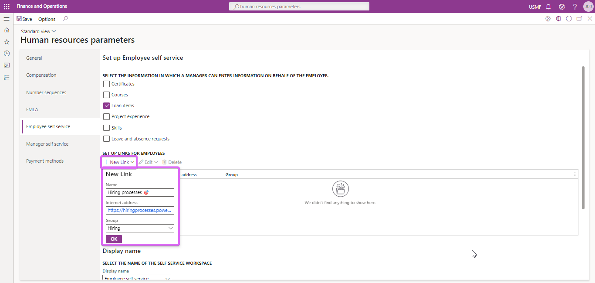595x283 pixels.
Task: Check Leave and absence requests
Action: pos(106,138)
